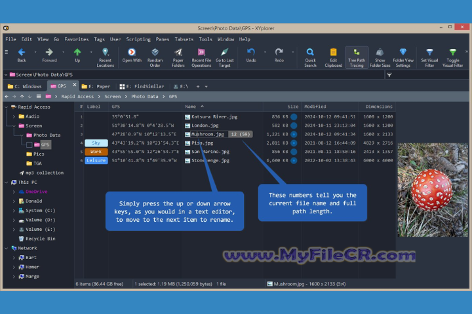Tick the checkbox beside GPS tree folder
472x314 pixels.
tap(29, 145)
